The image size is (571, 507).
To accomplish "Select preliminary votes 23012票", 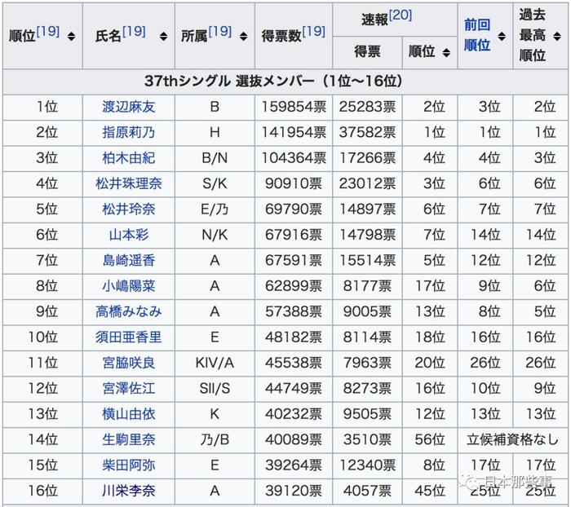I will (x=367, y=183).
